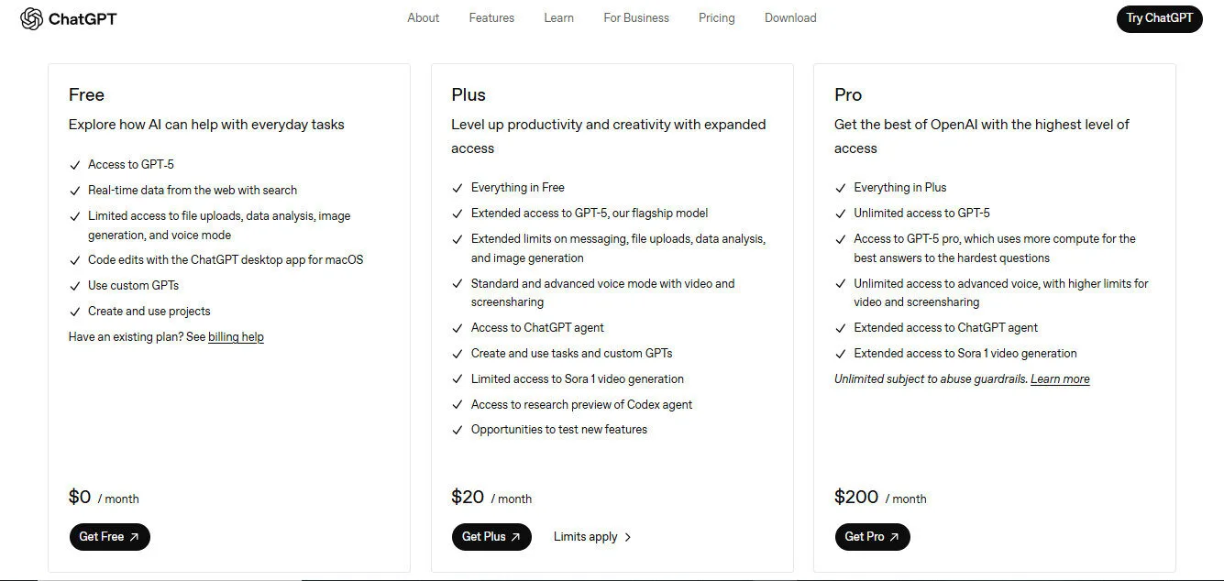Click the Get Pro button

(x=872, y=536)
